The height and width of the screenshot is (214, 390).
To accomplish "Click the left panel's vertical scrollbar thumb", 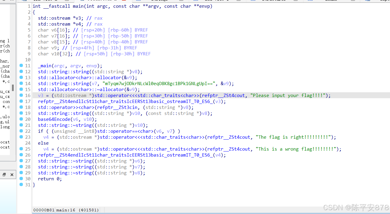I will pyautogui.click(x=13, y=88).
